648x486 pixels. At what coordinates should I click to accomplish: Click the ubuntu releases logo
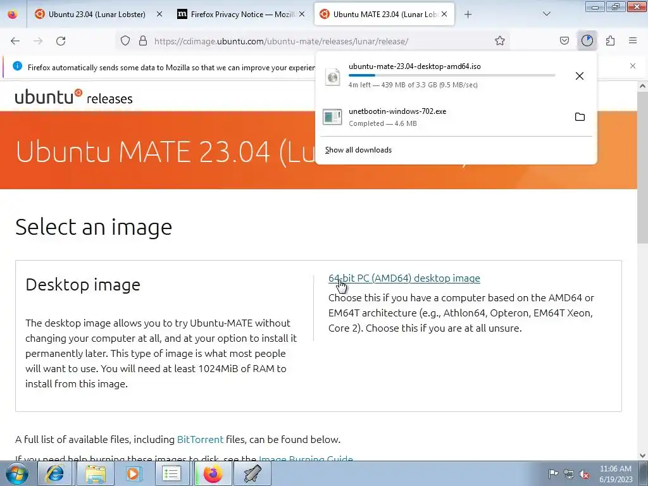tap(73, 97)
